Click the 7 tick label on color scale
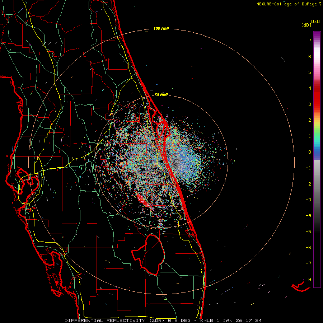The image size is (323, 323). click(x=310, y=40)
